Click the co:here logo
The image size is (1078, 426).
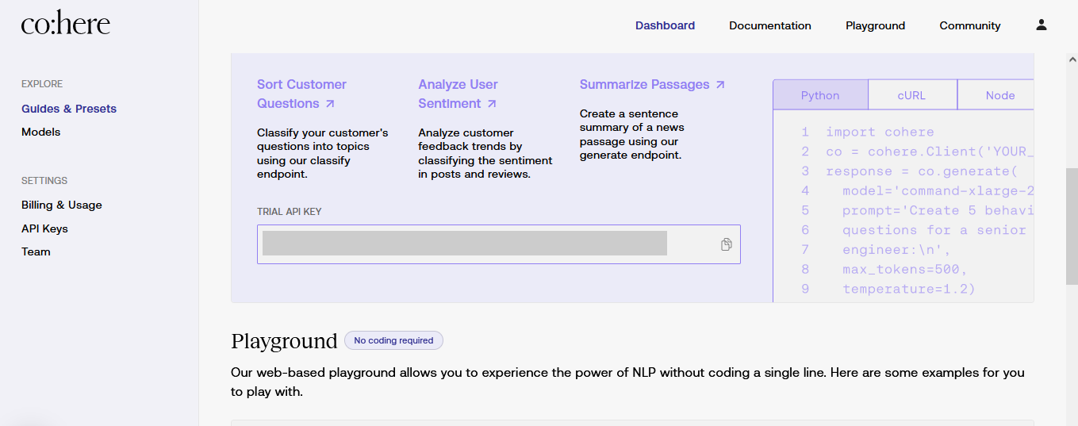tap(66, 24)
